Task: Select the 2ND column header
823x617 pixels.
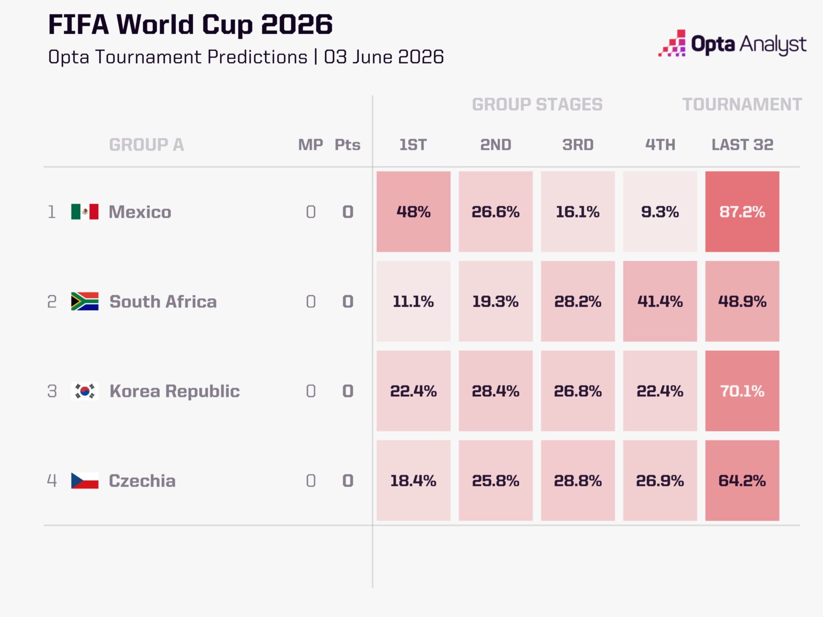Action: click(x=496, y=145)
